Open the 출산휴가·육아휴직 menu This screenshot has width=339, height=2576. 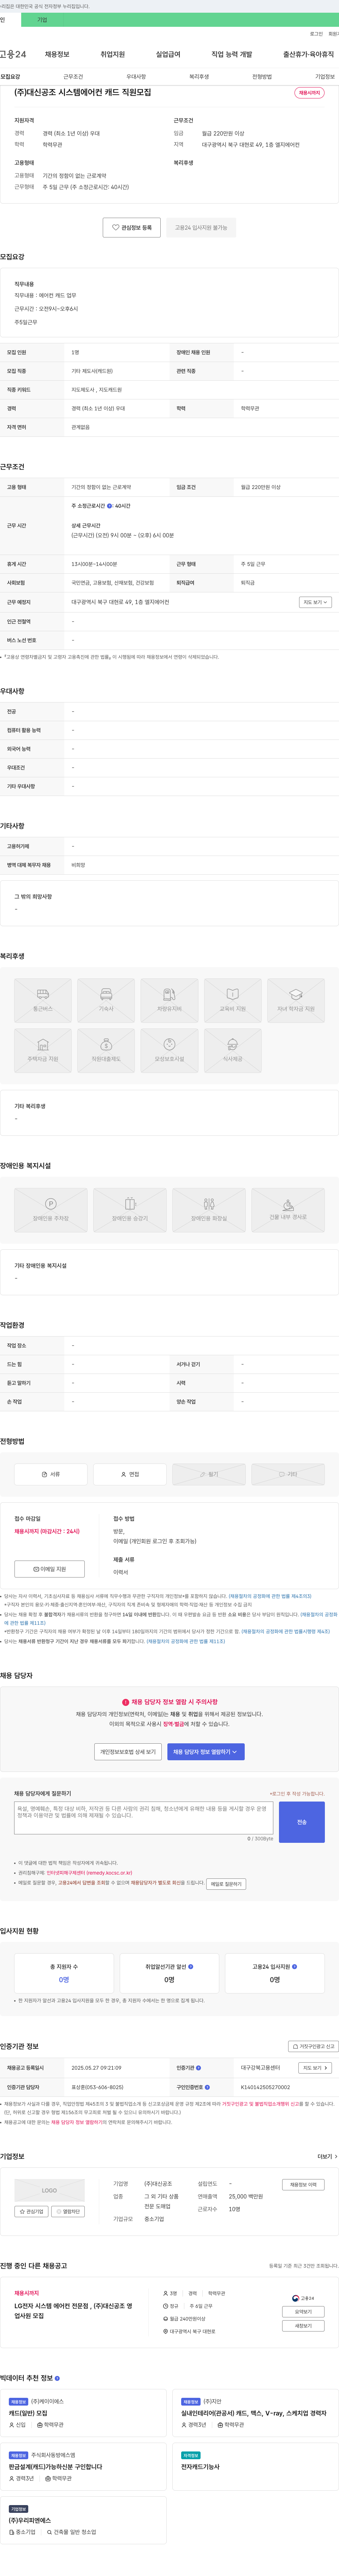[x=308, y=54]
